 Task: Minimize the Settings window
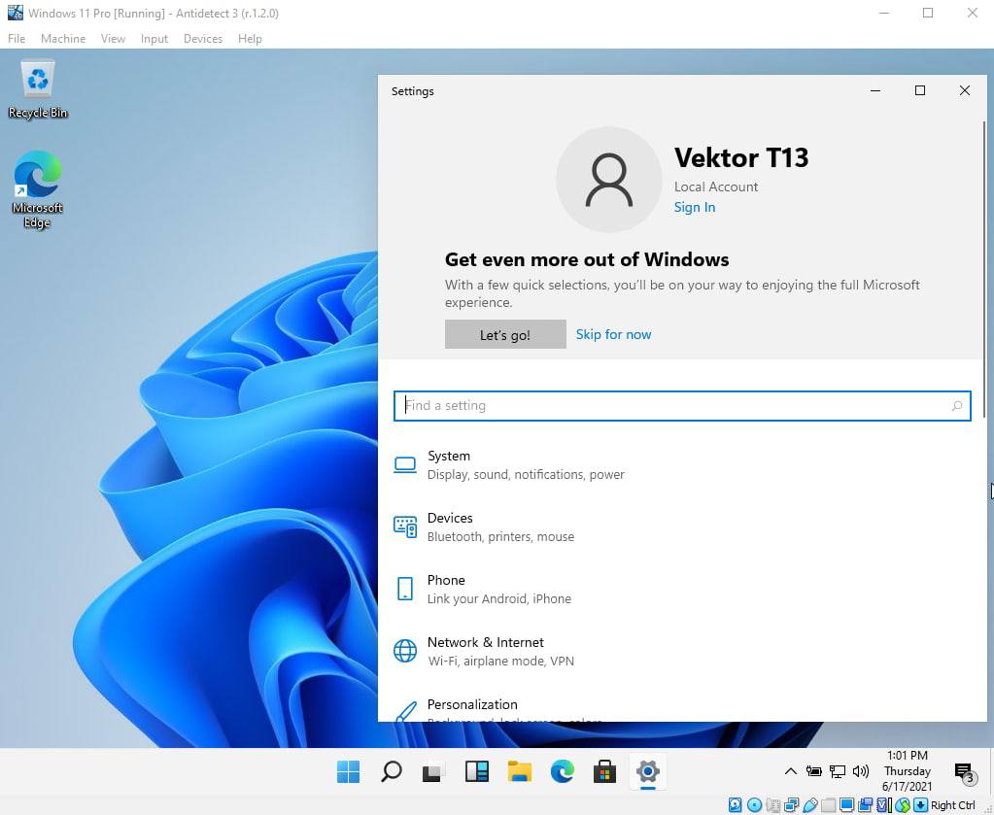875,90
